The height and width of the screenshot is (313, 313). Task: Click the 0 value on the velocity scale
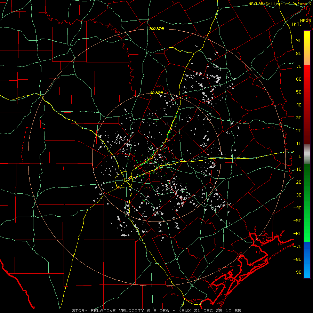[x=300, y=156]
